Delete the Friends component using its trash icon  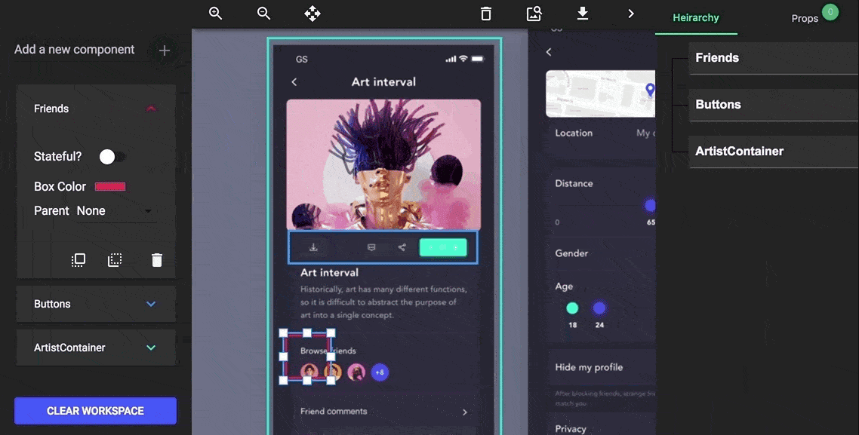(x=156, y=259)
